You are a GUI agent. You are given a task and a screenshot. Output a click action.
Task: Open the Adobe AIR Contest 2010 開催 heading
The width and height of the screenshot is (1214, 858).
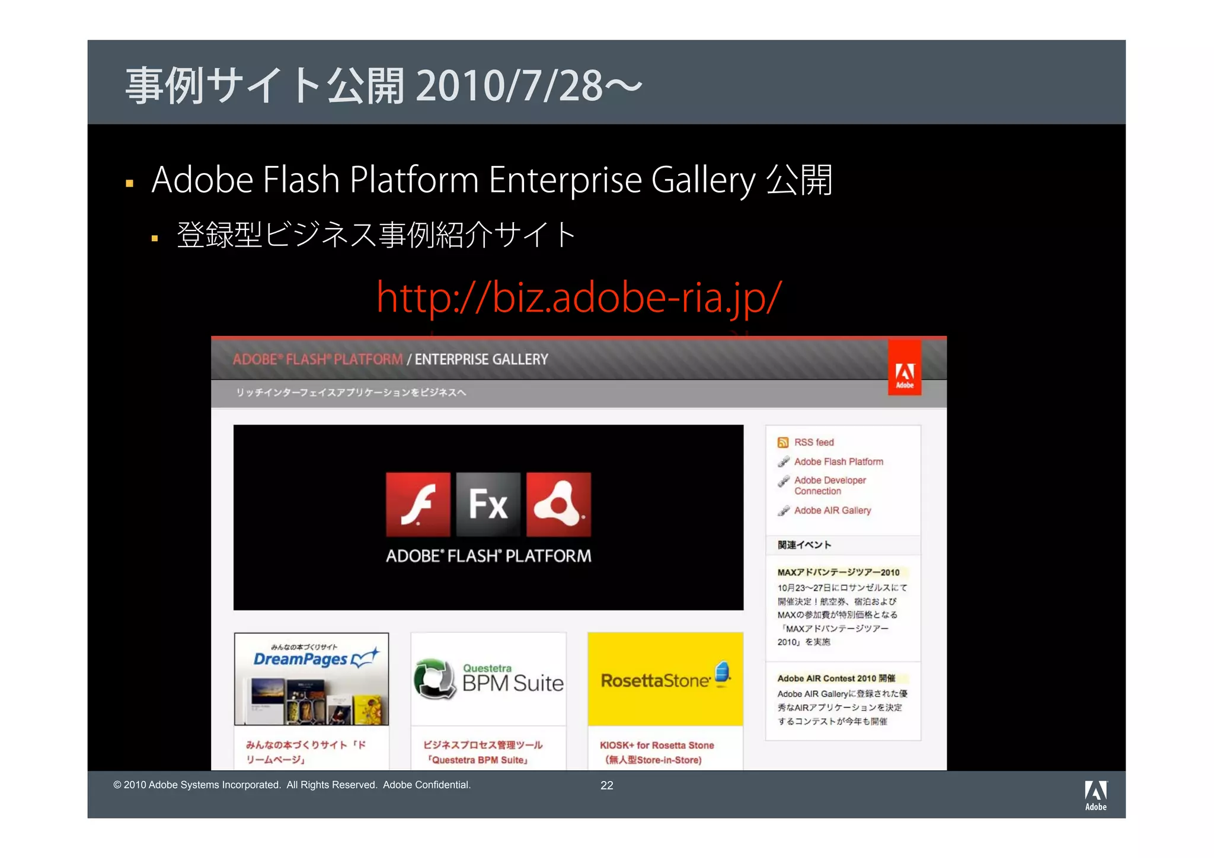tap(836, 678)
